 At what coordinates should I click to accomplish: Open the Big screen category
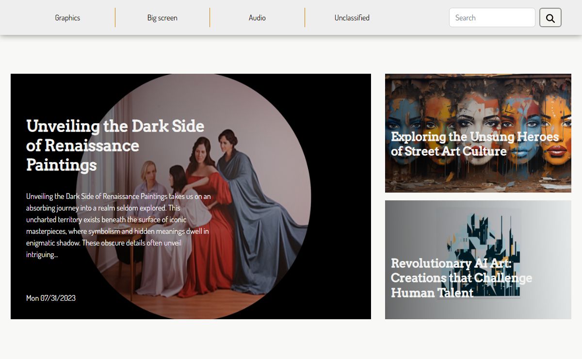[x=162, y=18]
